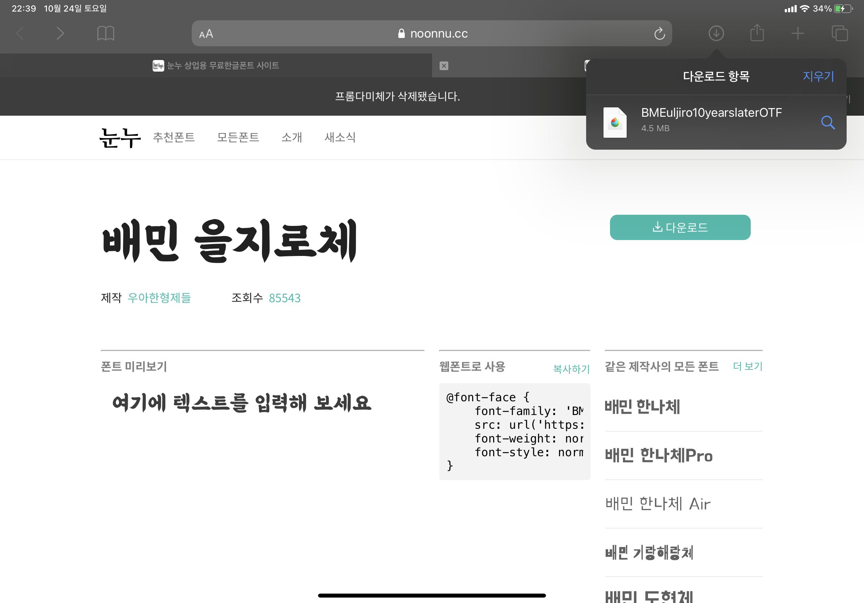Open the Safari downloads icon
864x603 pixels.
[x=716, y=34]
